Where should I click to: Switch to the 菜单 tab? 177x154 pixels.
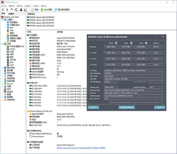click(x=3, y=14)
